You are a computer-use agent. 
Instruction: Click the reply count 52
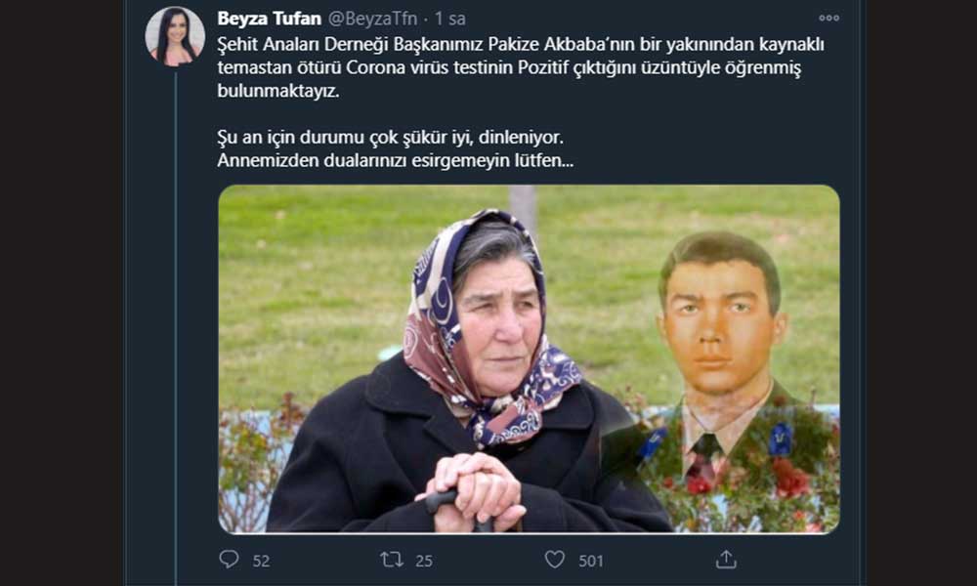coord(261,561)
